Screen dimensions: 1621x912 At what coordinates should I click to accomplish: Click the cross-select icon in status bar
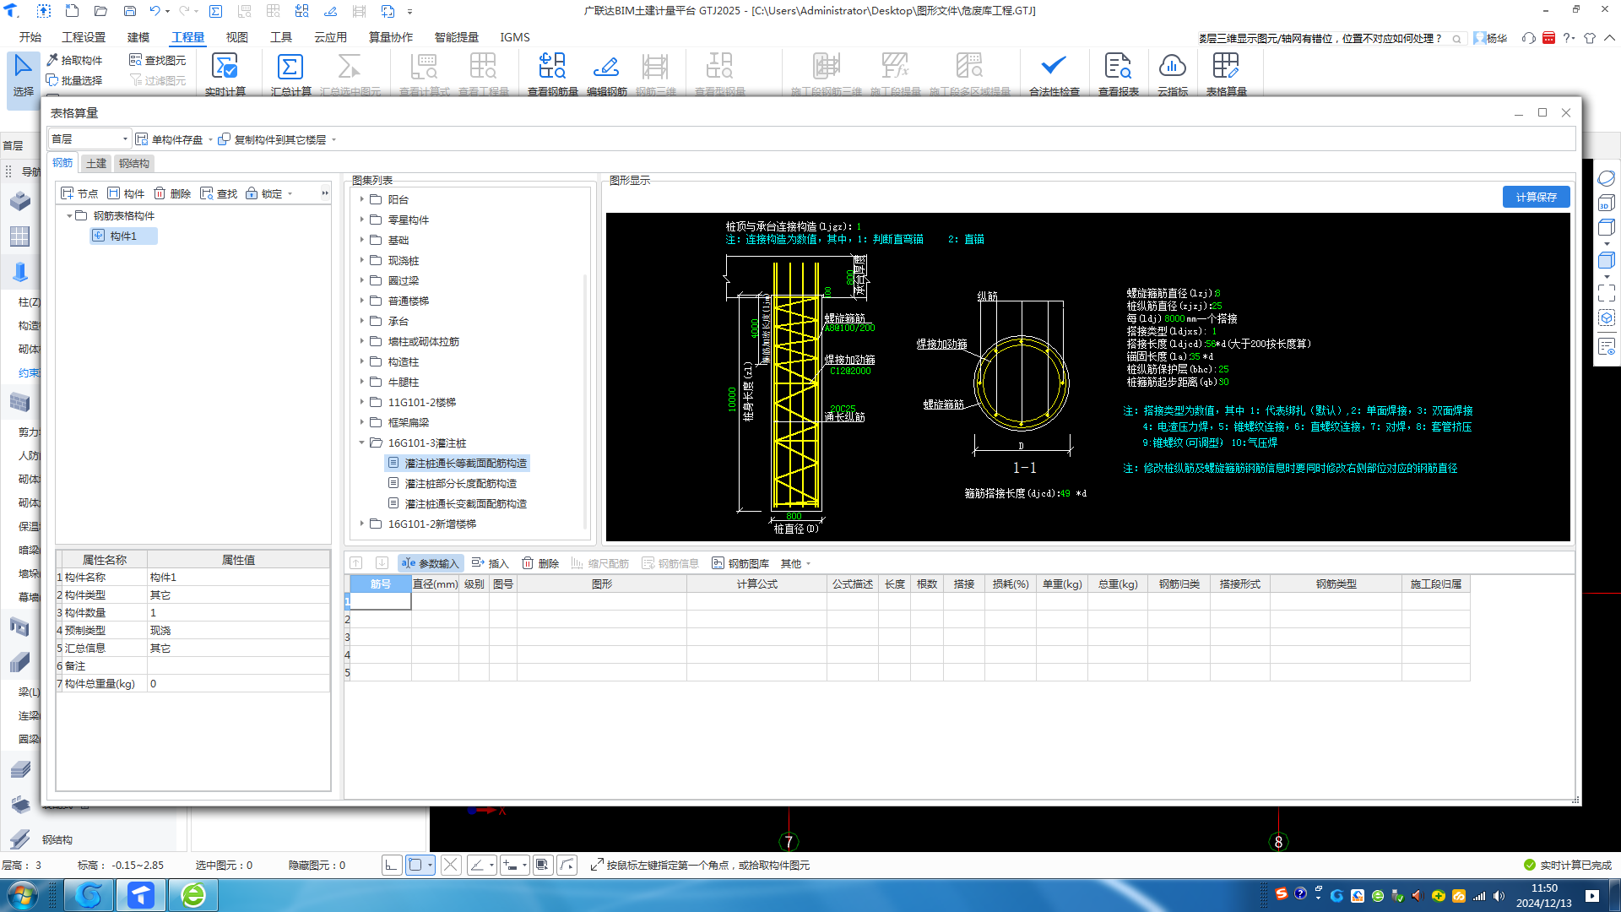pyautogui.click(x=451, y=865)
